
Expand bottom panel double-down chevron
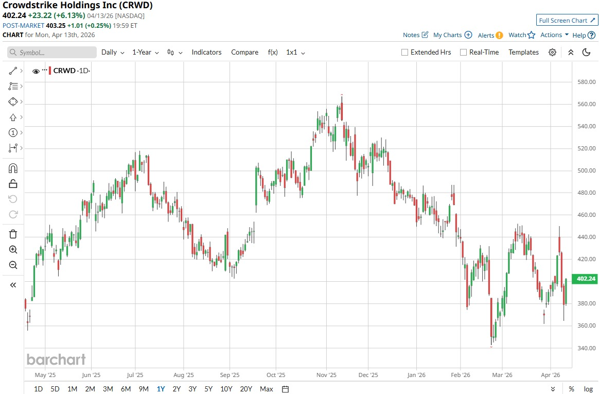pyautogui.click(x=553, y=389)
